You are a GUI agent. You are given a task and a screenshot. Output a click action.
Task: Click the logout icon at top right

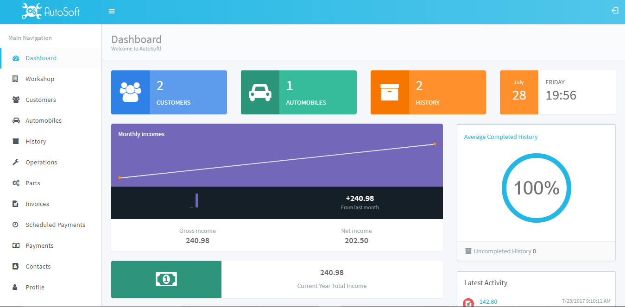[x=615, y=10]
